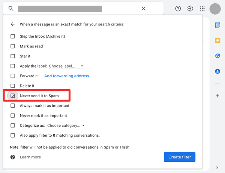Check the Forward it box

pyautogui.click(x=13, y=76)
